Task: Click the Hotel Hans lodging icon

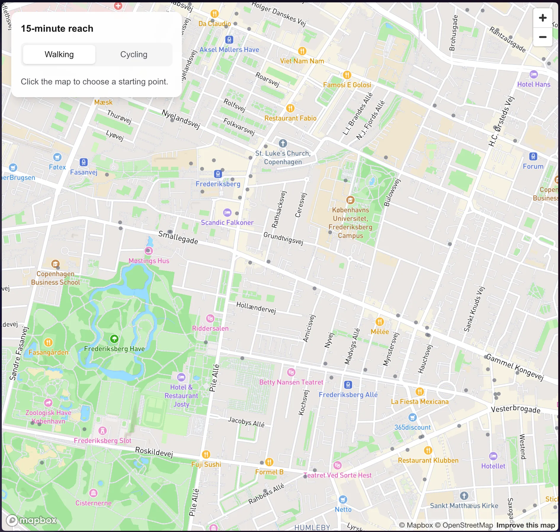Action: tap(534, 74)
